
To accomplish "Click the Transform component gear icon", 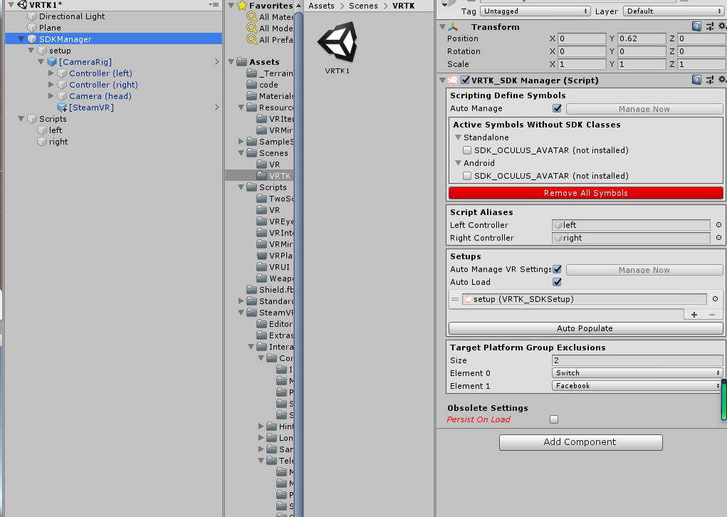I will (721, 26).
